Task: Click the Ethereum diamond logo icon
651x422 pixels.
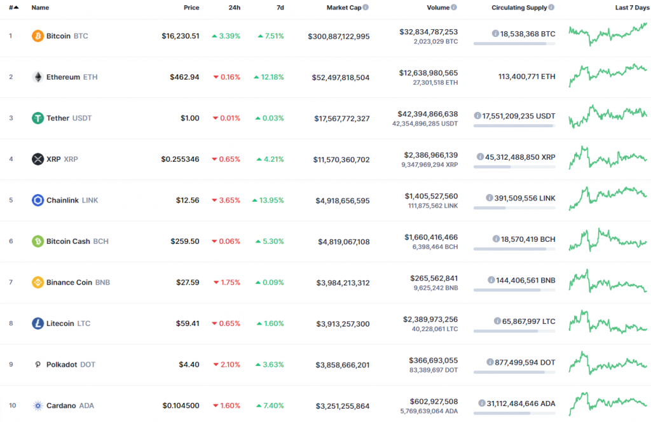Action: coord(38,77)
